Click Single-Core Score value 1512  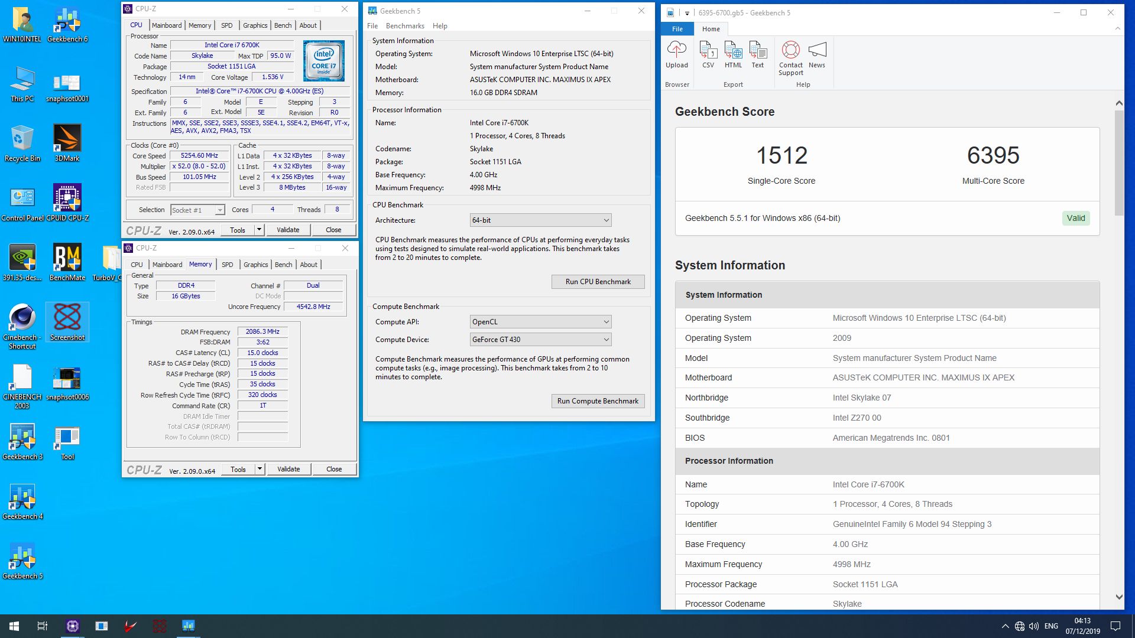click(781, 155)
